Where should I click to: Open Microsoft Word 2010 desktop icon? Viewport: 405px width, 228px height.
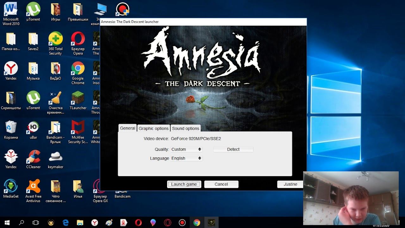11,14
